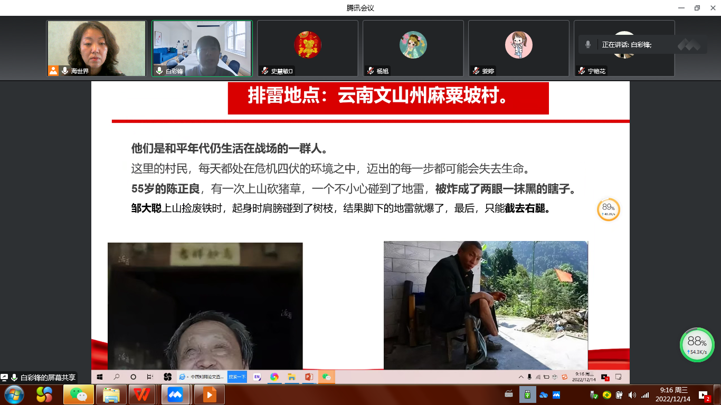Image resolution: width=721 pixels, height=405 pixels.
Task: Click the WeChat icon in the taskbar
Action: pos(79,394)
